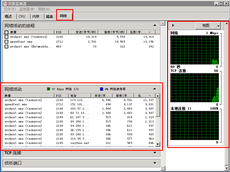Collapse the 网络活动的进程 section arrow

pos(155,25)
